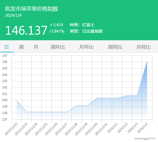Click the 2024/1/4 peak data point
This screenshot has width=158, height=142.
pos(147,61)
